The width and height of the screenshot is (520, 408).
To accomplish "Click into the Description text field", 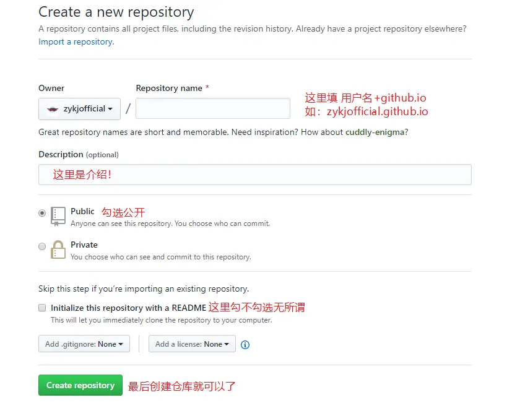I will click(x=254, y=175).
